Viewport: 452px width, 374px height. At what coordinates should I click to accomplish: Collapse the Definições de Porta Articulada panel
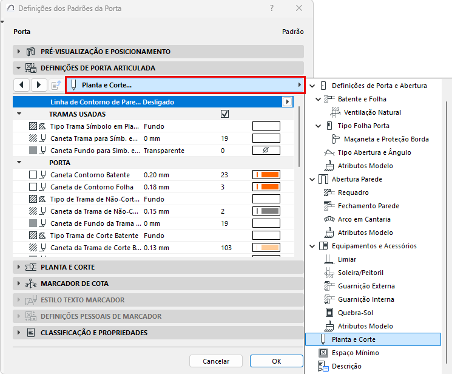click(19, 68)
